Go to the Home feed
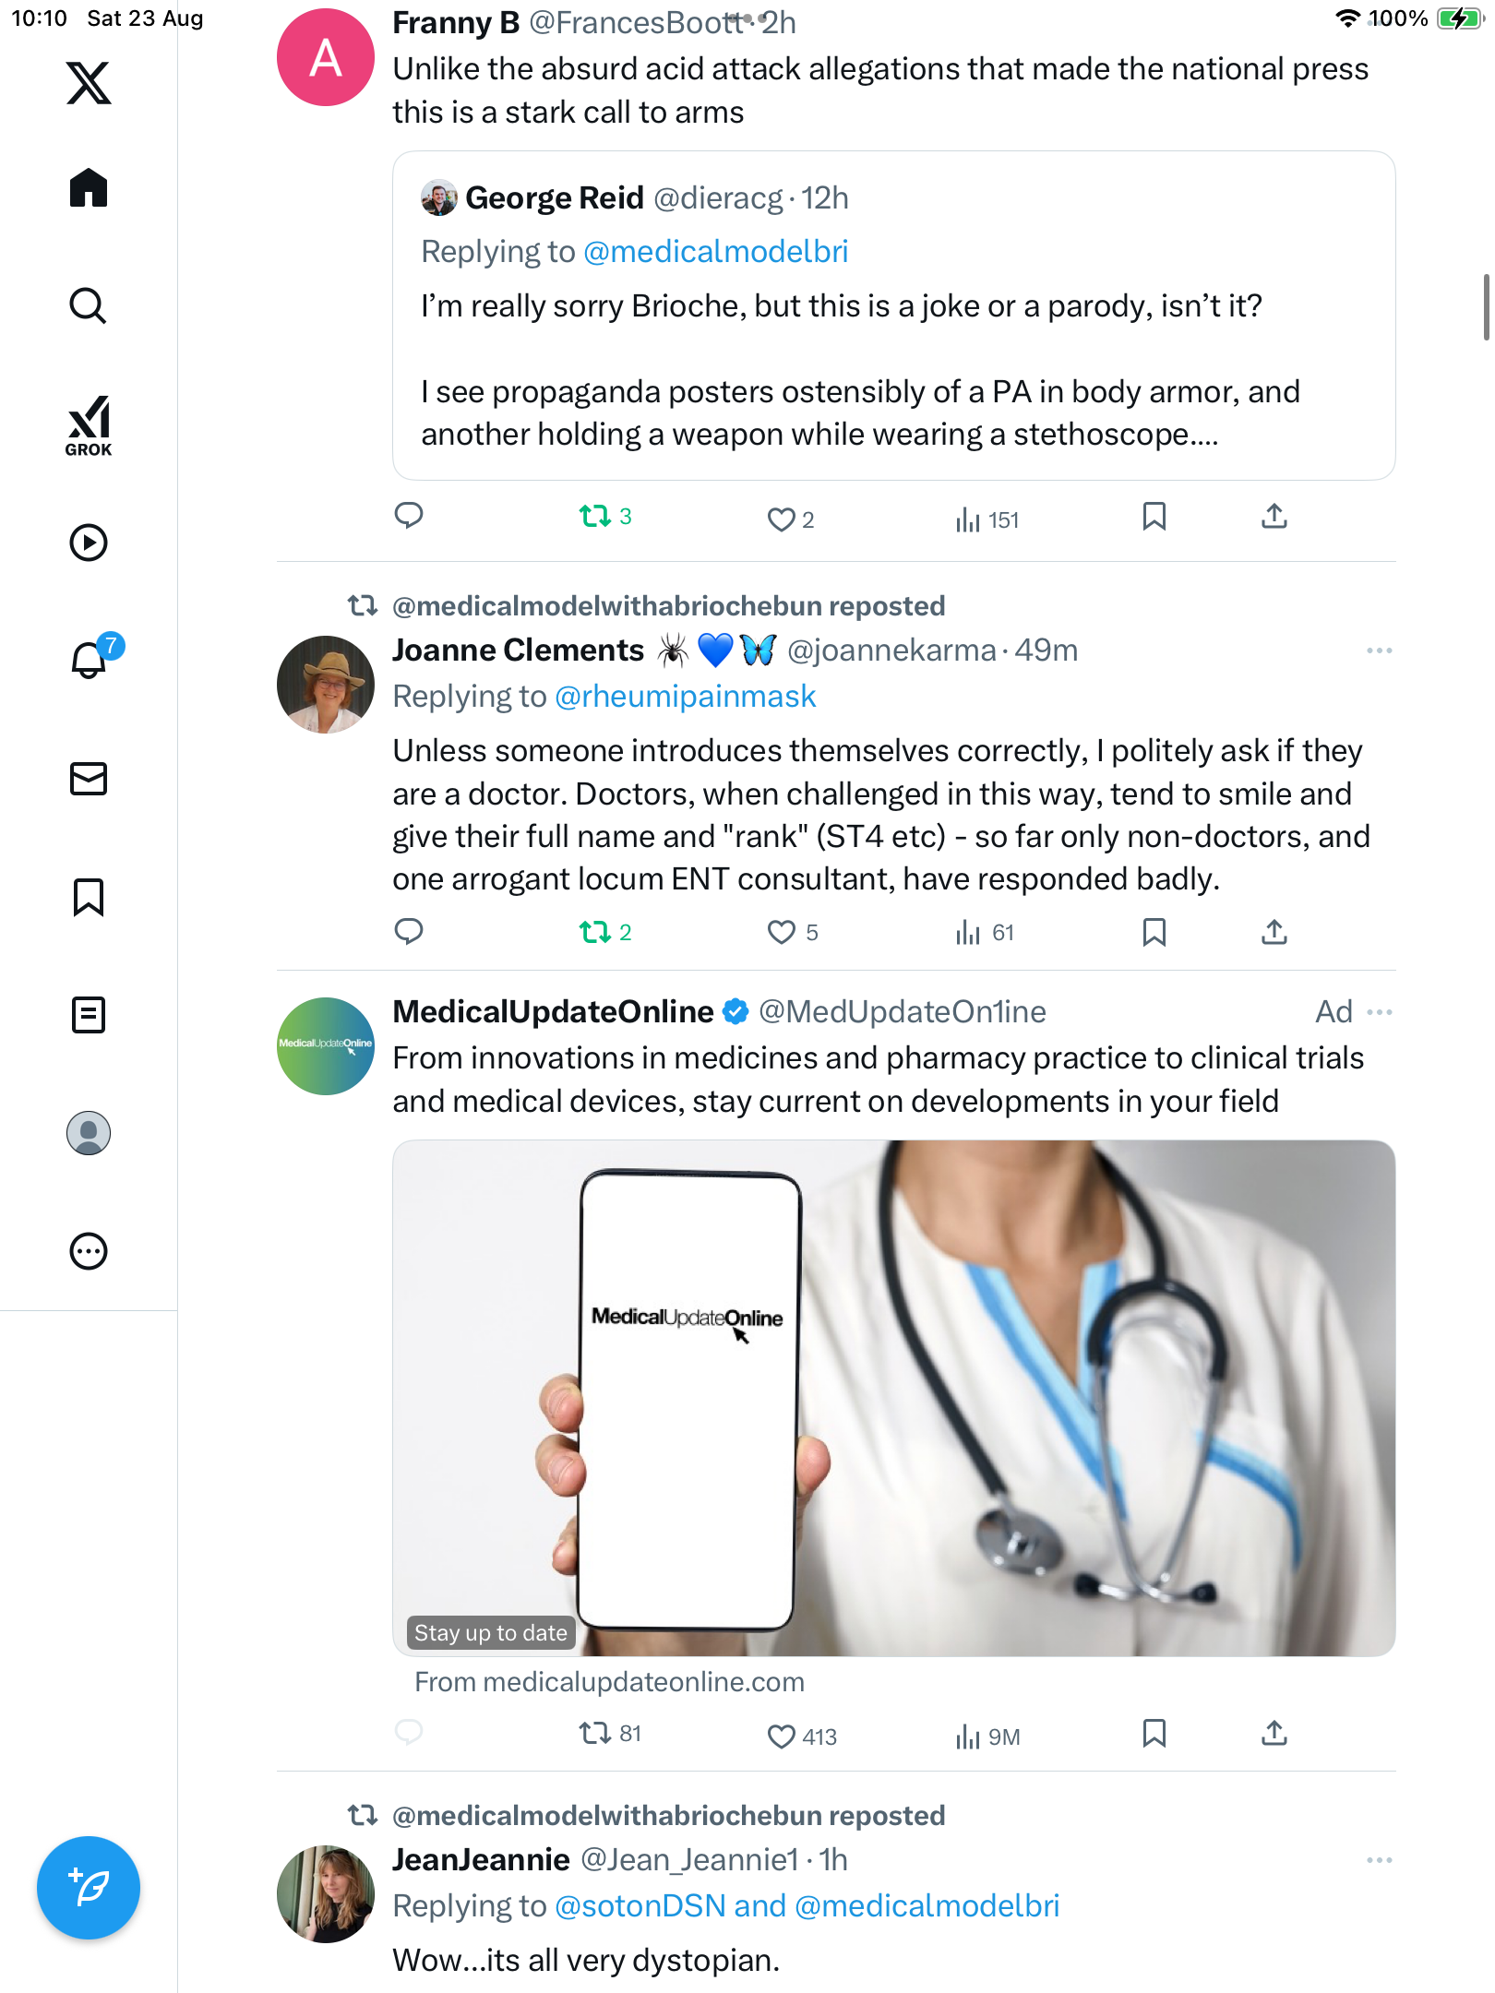 click(89, 188)
